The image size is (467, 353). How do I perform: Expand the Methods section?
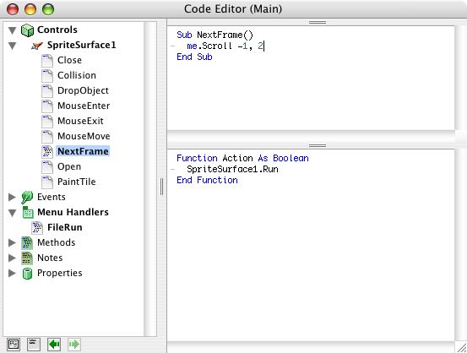(12, 242)
